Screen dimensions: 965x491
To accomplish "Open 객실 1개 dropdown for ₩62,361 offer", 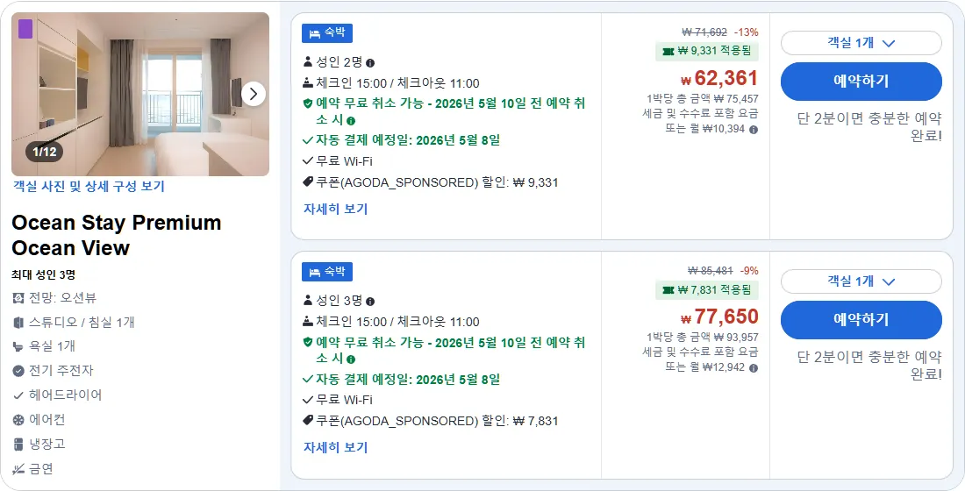I will click(x=861, y=43).
